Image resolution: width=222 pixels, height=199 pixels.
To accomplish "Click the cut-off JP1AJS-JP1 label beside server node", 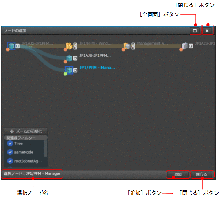I will (x=205, y=43).
